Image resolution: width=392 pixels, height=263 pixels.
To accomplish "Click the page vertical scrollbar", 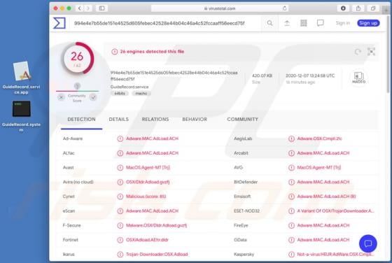I will tap(388, 55).
